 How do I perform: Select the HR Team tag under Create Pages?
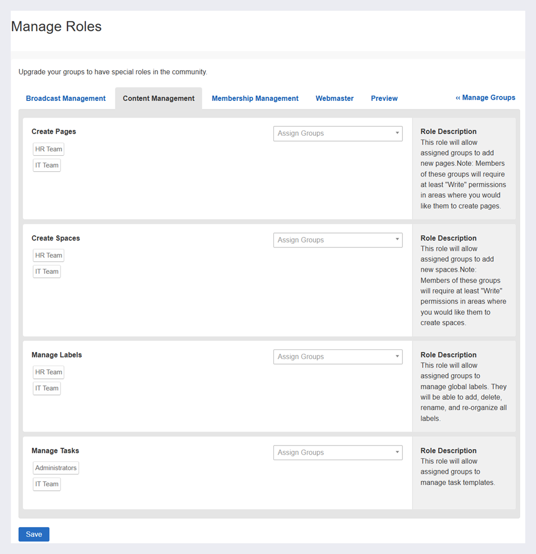point(48,149)
